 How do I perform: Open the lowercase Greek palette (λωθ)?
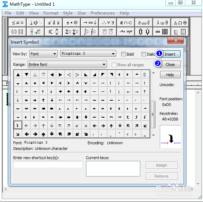pyautogui.click(x=162, y=23)
